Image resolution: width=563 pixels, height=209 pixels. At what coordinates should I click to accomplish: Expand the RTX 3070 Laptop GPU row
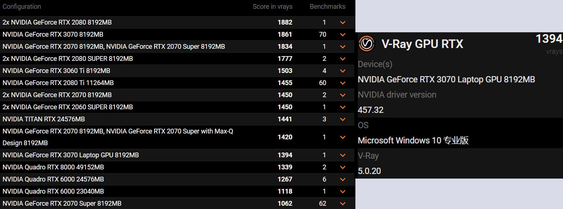click(343, 155)
